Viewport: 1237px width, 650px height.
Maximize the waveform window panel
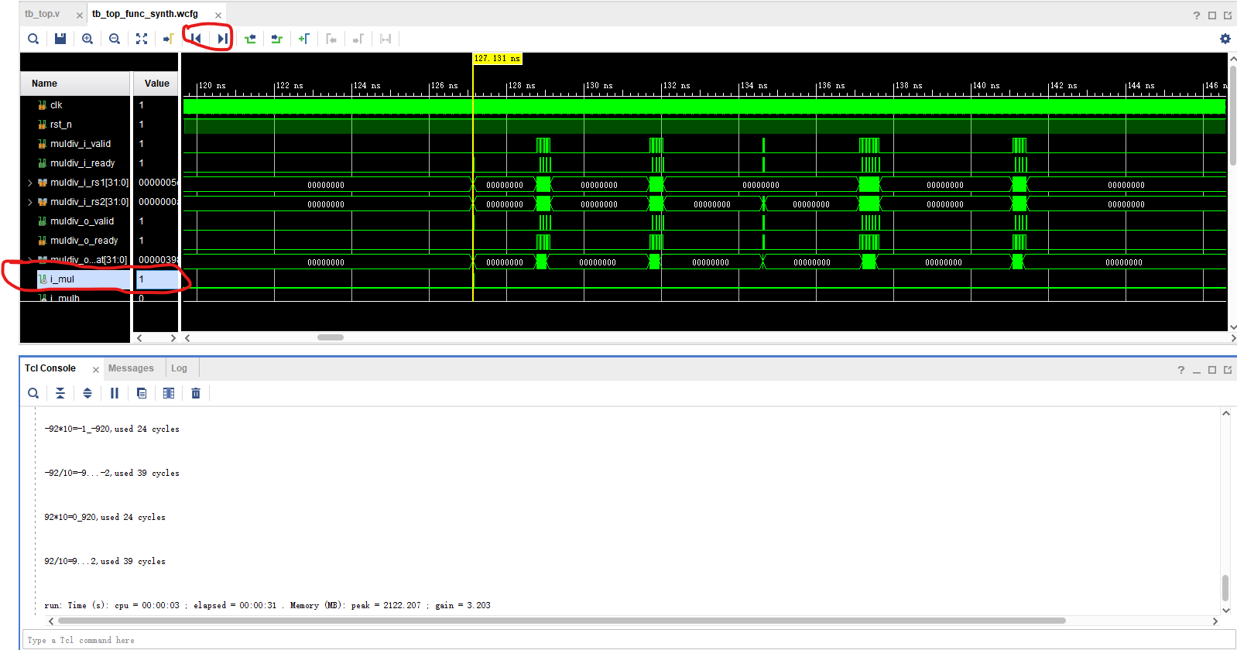[1212, 15]
